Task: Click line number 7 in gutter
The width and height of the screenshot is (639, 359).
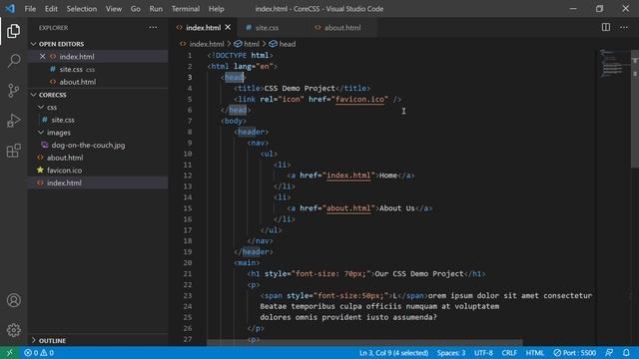Action: 190,121
